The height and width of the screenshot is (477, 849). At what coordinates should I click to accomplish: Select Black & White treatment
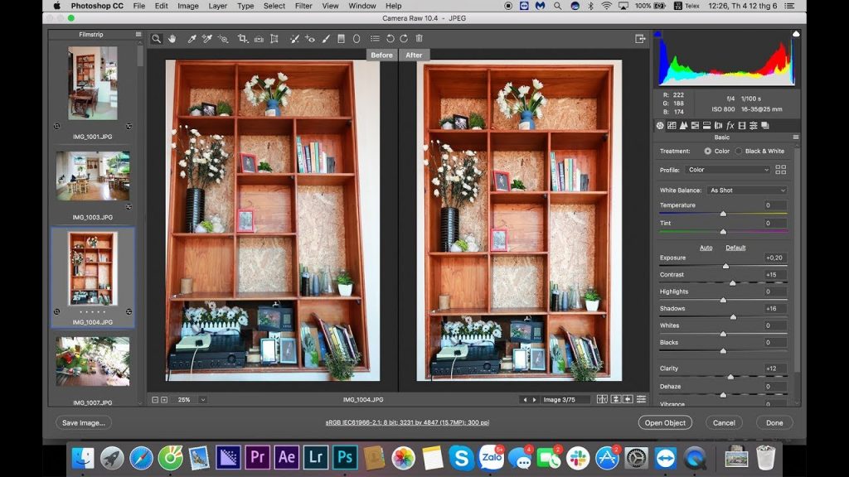[739, 152]
